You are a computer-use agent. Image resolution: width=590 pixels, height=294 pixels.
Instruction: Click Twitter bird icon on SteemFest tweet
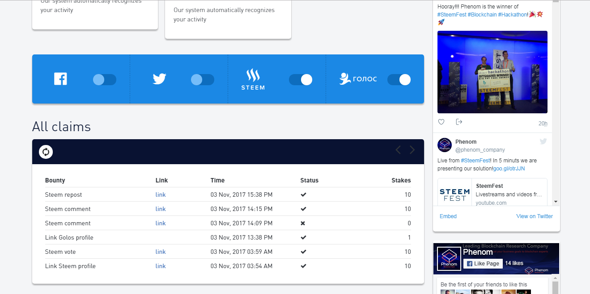pos(543,141)
